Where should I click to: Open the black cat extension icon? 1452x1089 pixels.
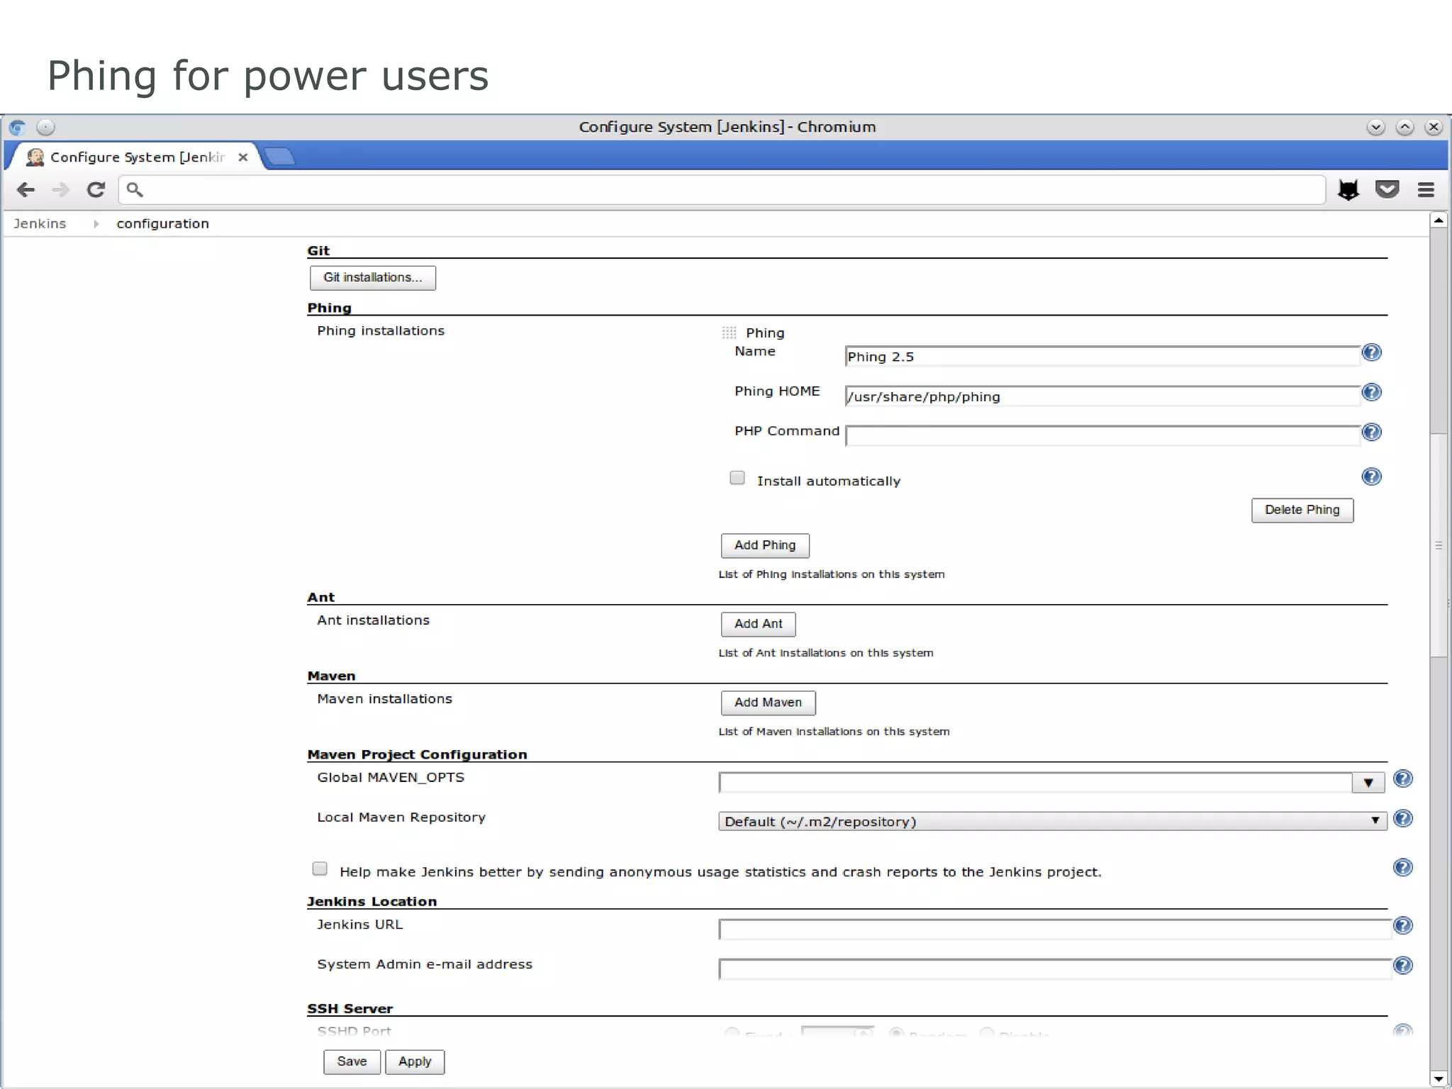point(1348,189)
